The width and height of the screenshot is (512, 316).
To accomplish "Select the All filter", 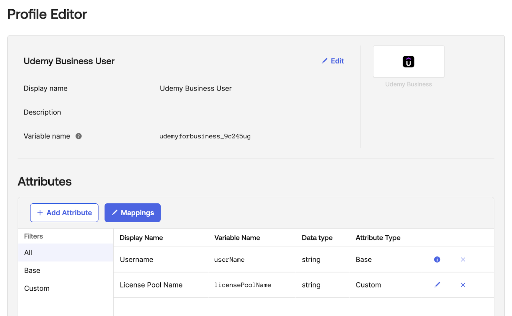I will pos(28,253).
